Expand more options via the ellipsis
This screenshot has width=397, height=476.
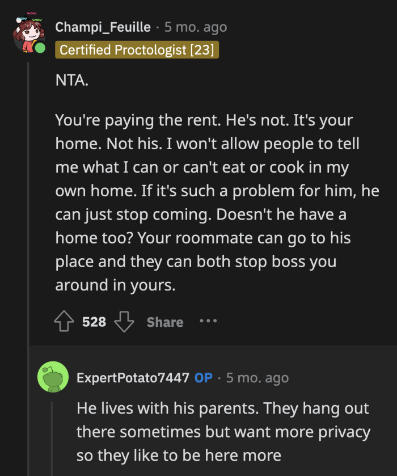pyautogui.click(x=208, y=322)
